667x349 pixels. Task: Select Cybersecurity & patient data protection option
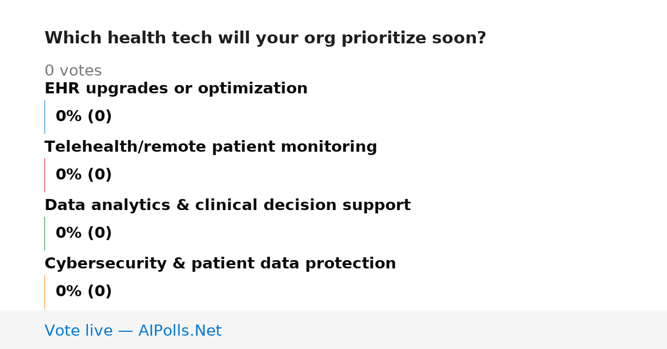[x=220, y=263]
